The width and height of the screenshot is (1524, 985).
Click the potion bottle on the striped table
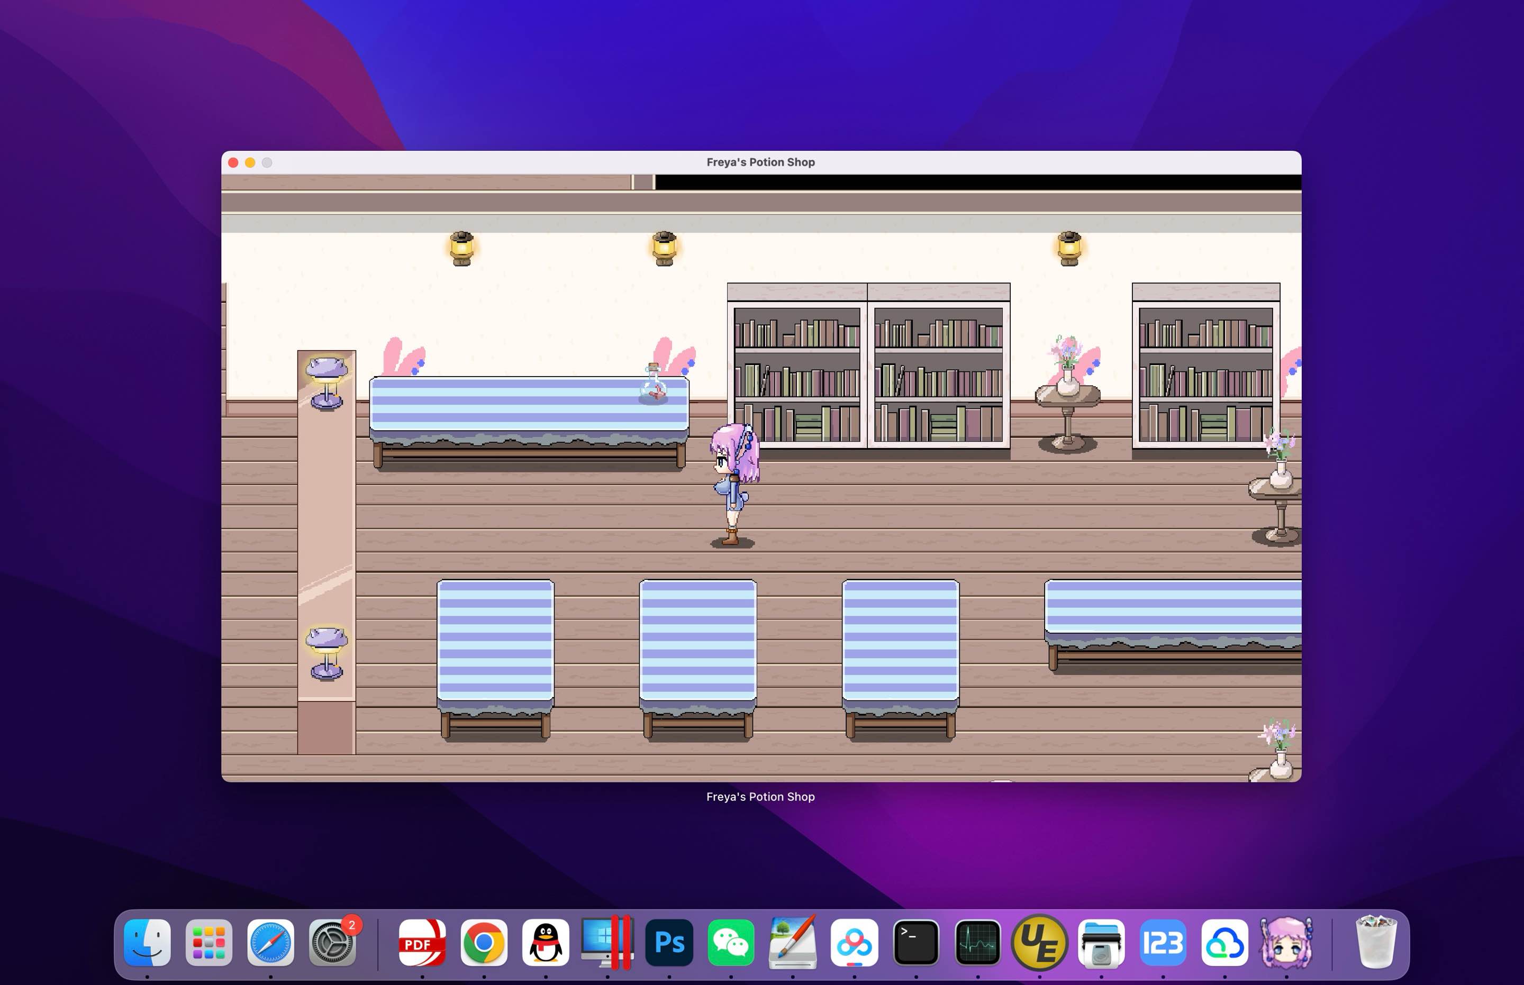(x=653, y=384)
